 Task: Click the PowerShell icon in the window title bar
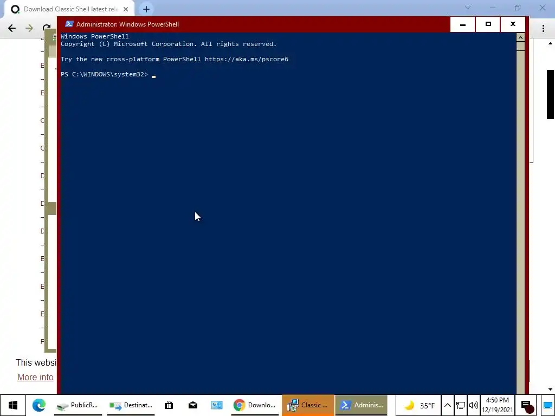[69, 24]
